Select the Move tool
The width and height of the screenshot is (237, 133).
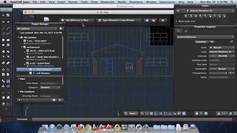(x=3, y=69)
